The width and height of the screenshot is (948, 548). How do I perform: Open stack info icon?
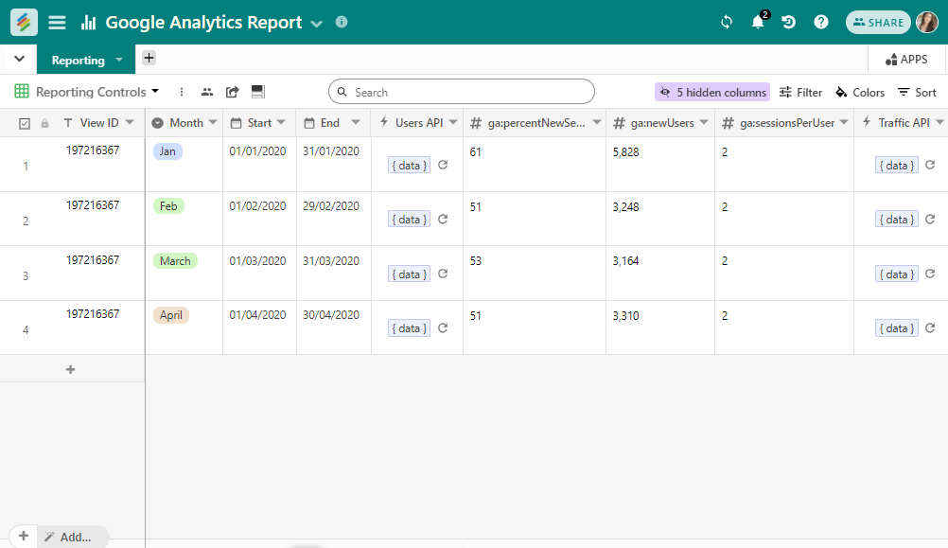point(342,22)
